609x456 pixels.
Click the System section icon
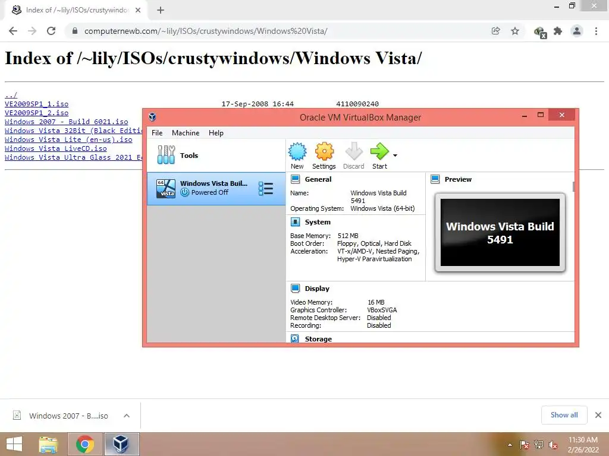(x=295, y=222)
